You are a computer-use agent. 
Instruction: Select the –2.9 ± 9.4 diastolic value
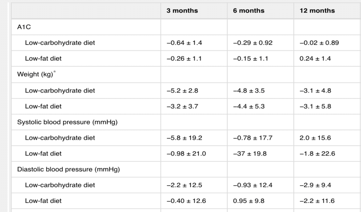click(315, 185)
